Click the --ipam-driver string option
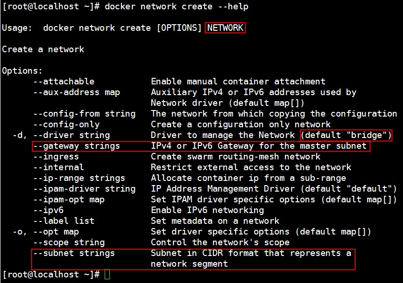The height and width of the screenshot is (283, 403). click(x=84, y=189)
